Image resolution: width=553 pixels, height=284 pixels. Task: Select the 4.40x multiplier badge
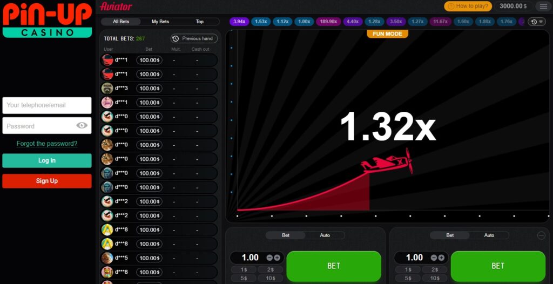352,22
